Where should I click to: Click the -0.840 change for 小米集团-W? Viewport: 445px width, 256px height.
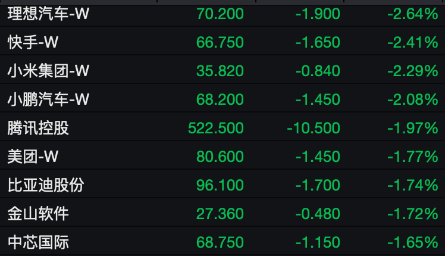(318, 71)
